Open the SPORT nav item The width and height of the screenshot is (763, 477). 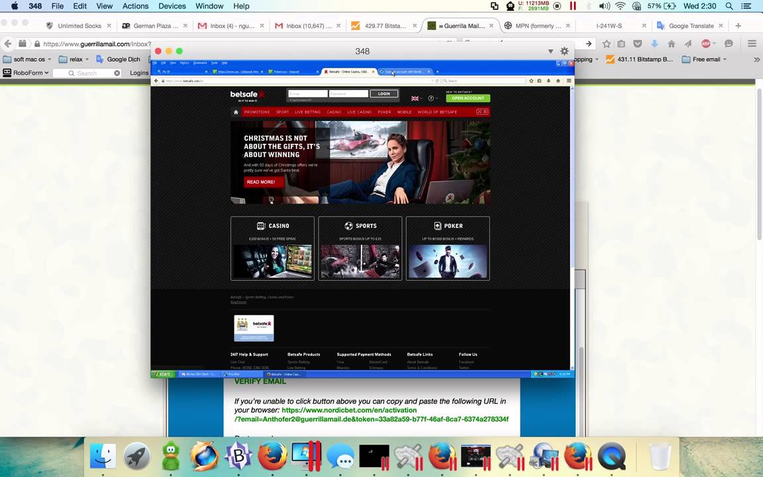point(282,112)
